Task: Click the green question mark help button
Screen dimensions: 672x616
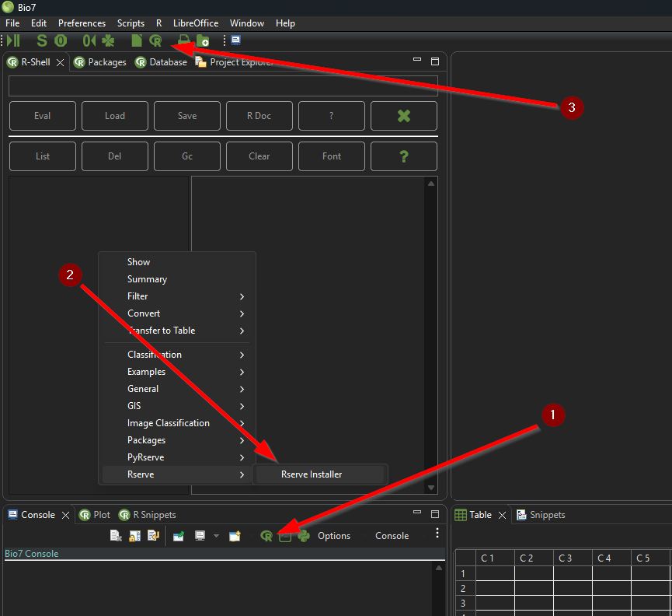Action: pos(404,156)
